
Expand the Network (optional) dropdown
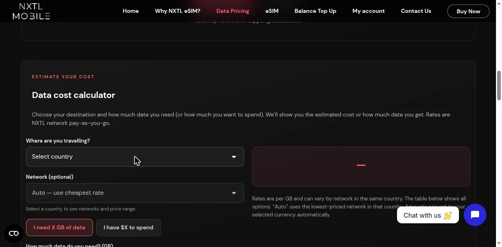(135, 193)
